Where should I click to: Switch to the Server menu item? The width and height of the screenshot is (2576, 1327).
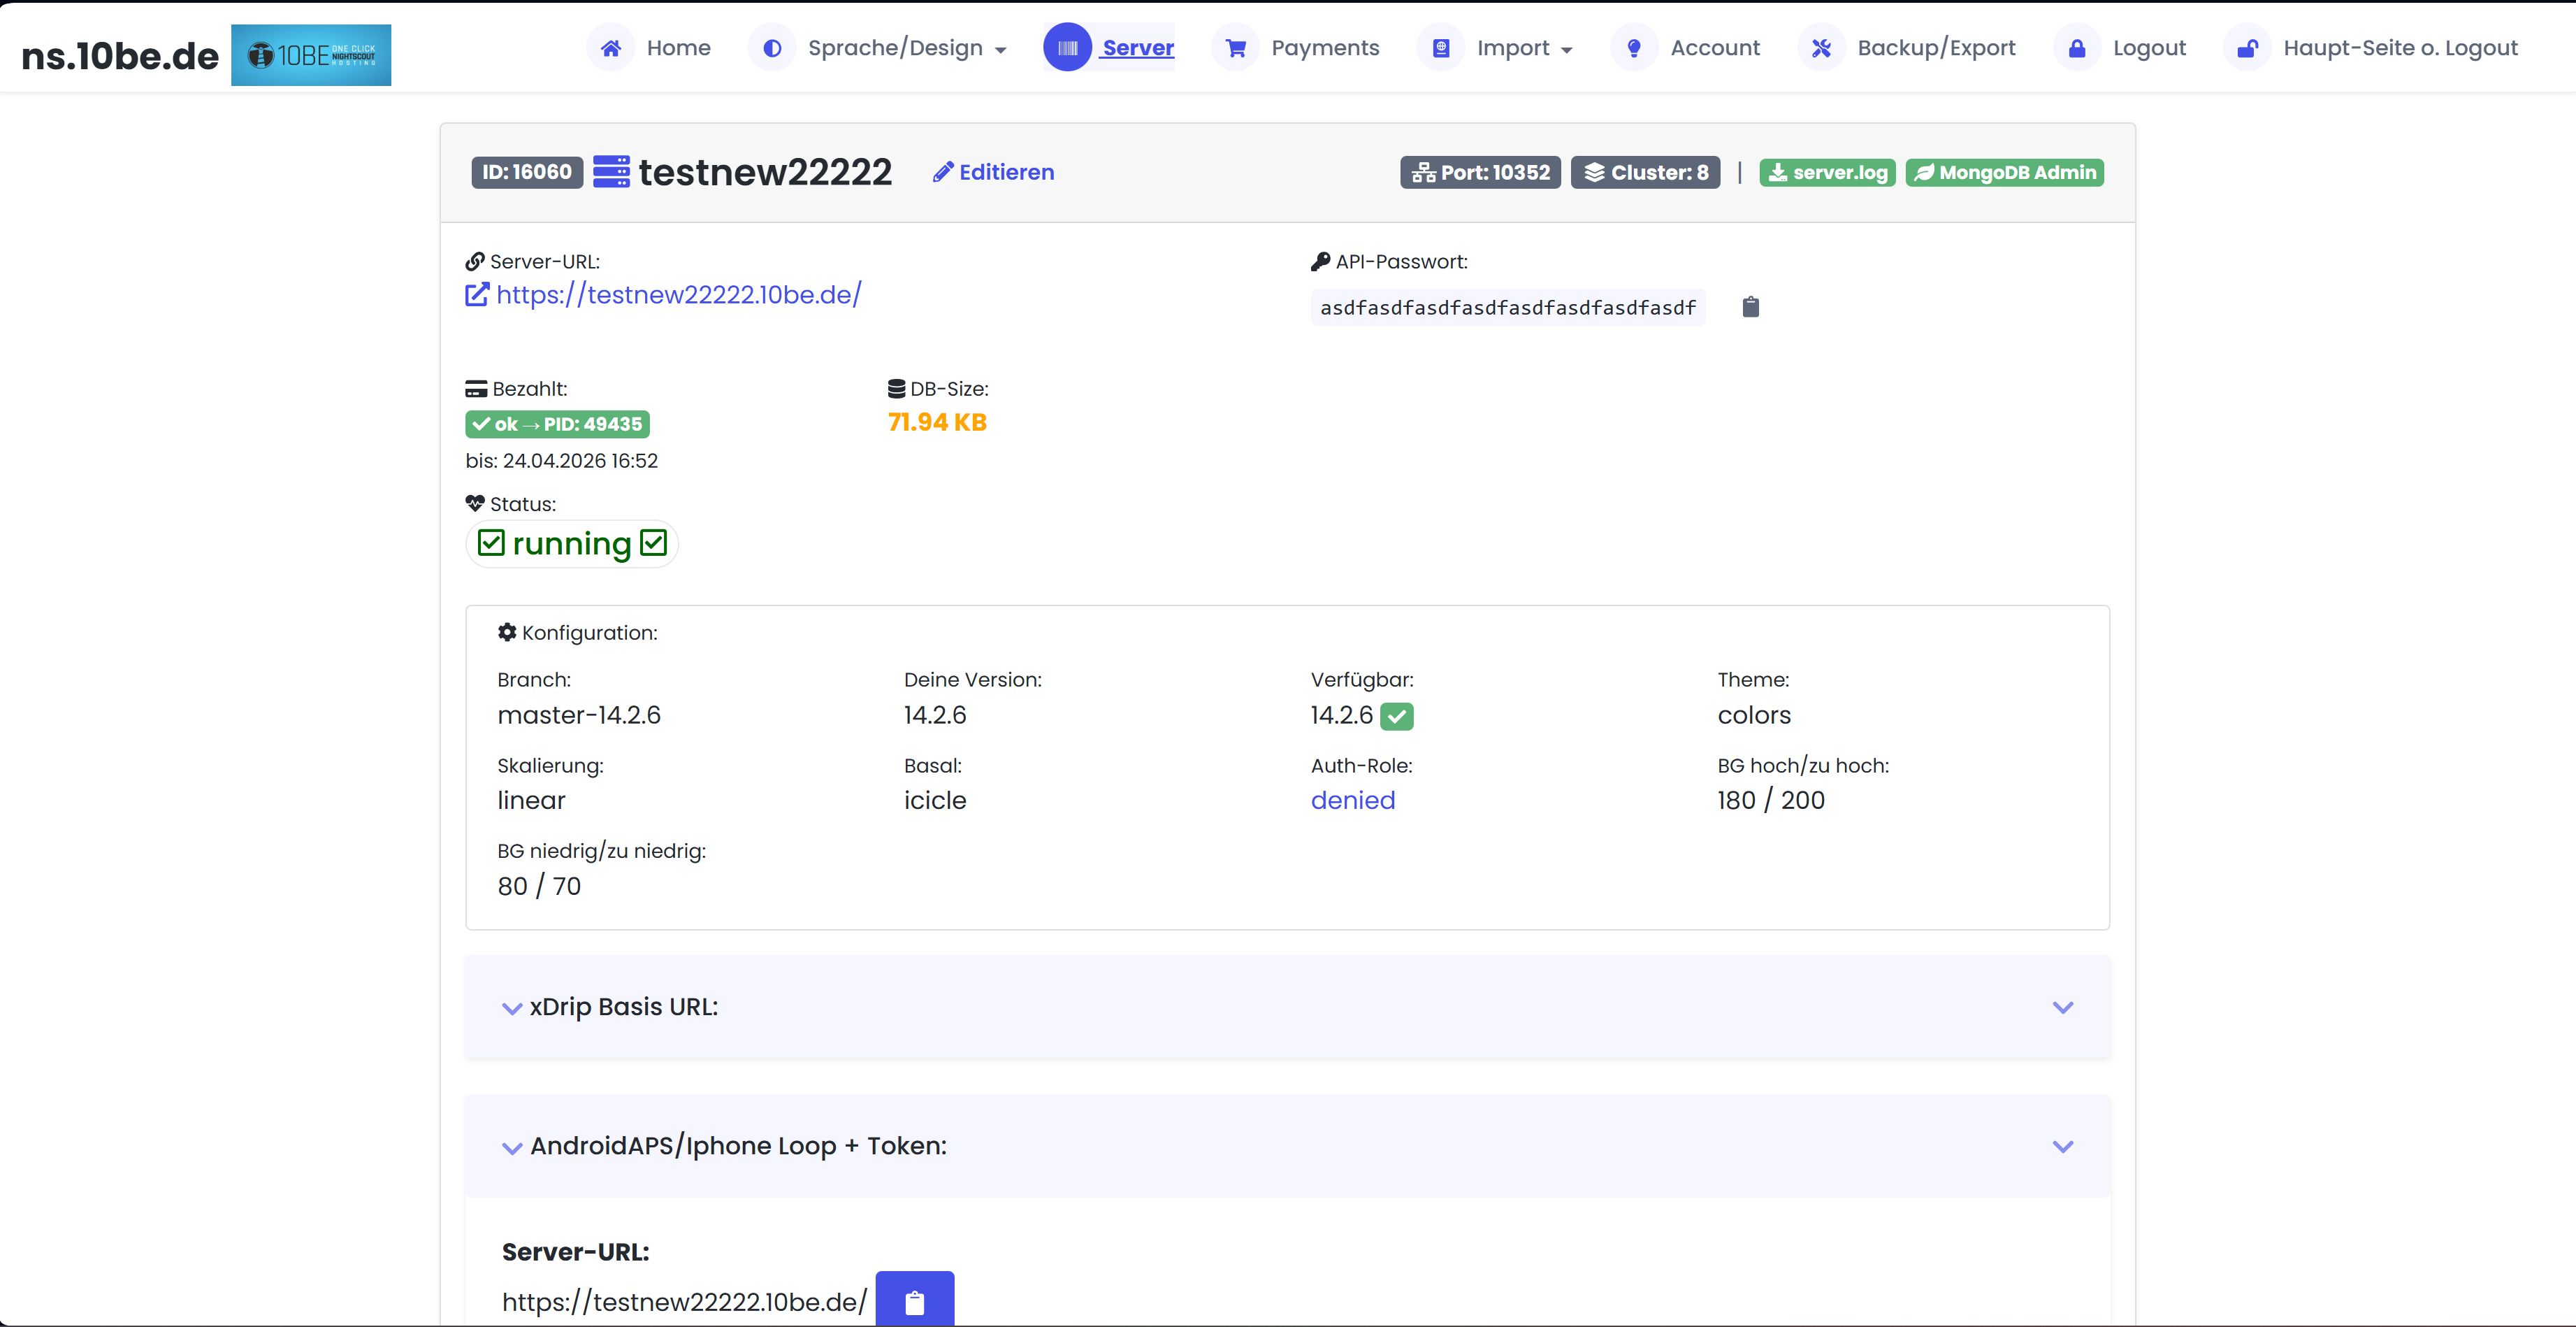(1137, 47)
